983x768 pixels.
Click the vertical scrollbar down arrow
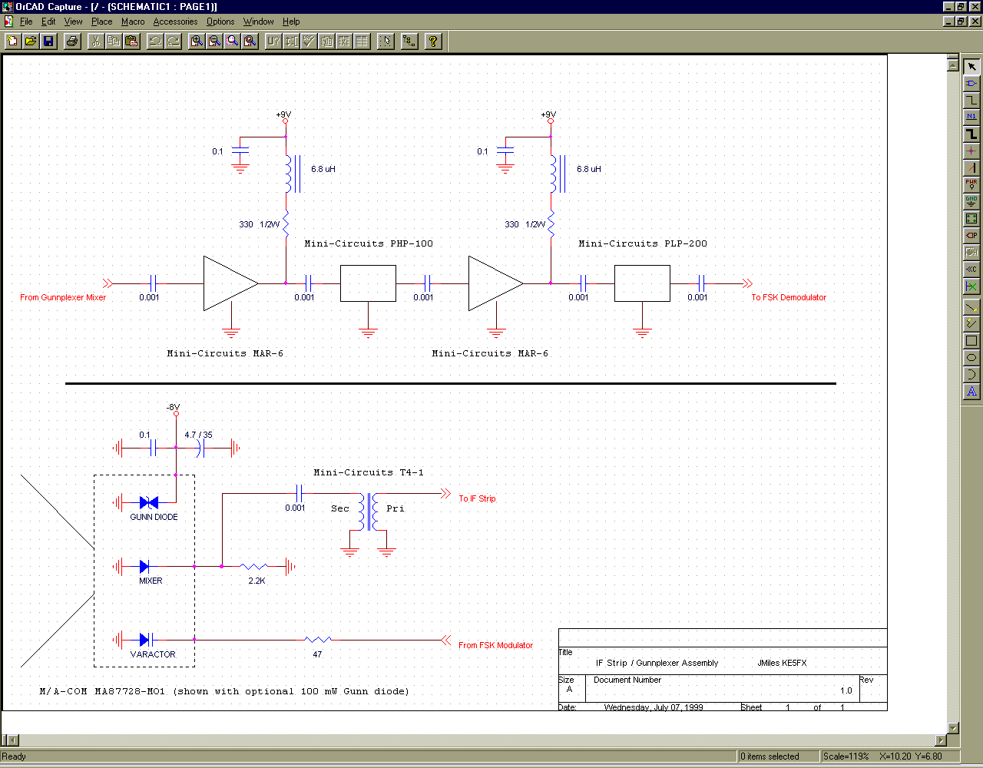pyautogui.click(x=954, y=727)
